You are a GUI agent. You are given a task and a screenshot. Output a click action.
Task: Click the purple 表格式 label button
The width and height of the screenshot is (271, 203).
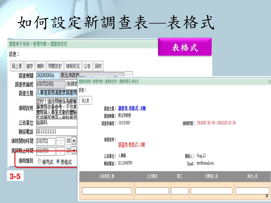pos(185,47)
